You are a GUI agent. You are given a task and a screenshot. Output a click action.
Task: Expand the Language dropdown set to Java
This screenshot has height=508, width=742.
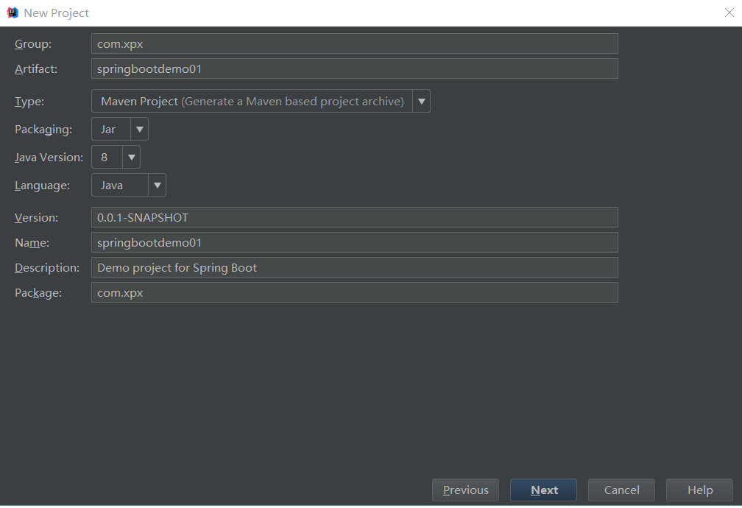129,185
